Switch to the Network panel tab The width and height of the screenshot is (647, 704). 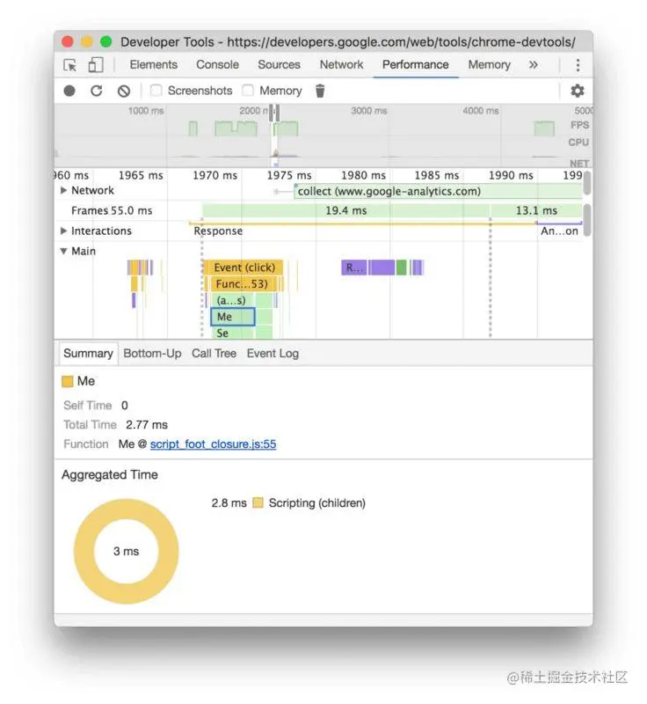[341, 65]
